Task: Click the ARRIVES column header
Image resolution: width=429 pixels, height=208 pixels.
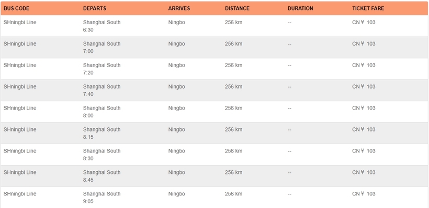Action: 179,8
